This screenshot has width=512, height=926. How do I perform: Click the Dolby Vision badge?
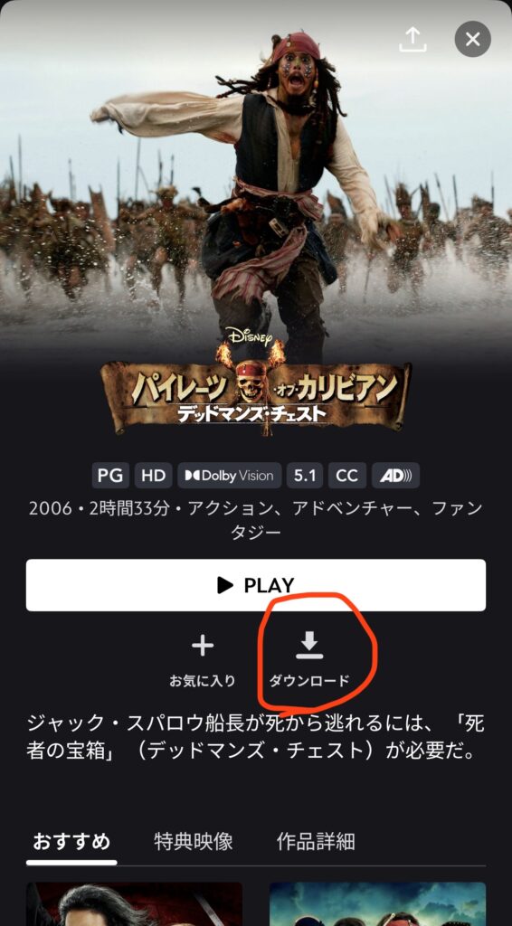tap(229, 476)
